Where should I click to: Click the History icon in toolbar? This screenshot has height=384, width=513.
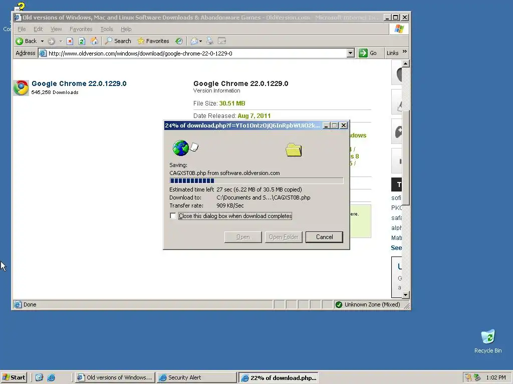pyautogui.click(x=179, y=41)
